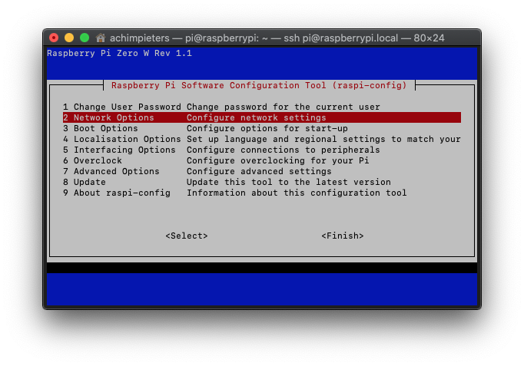Click description 'Configure connections to peripherals'
Screen dimensions: 524x366
[x=284, y=150]
